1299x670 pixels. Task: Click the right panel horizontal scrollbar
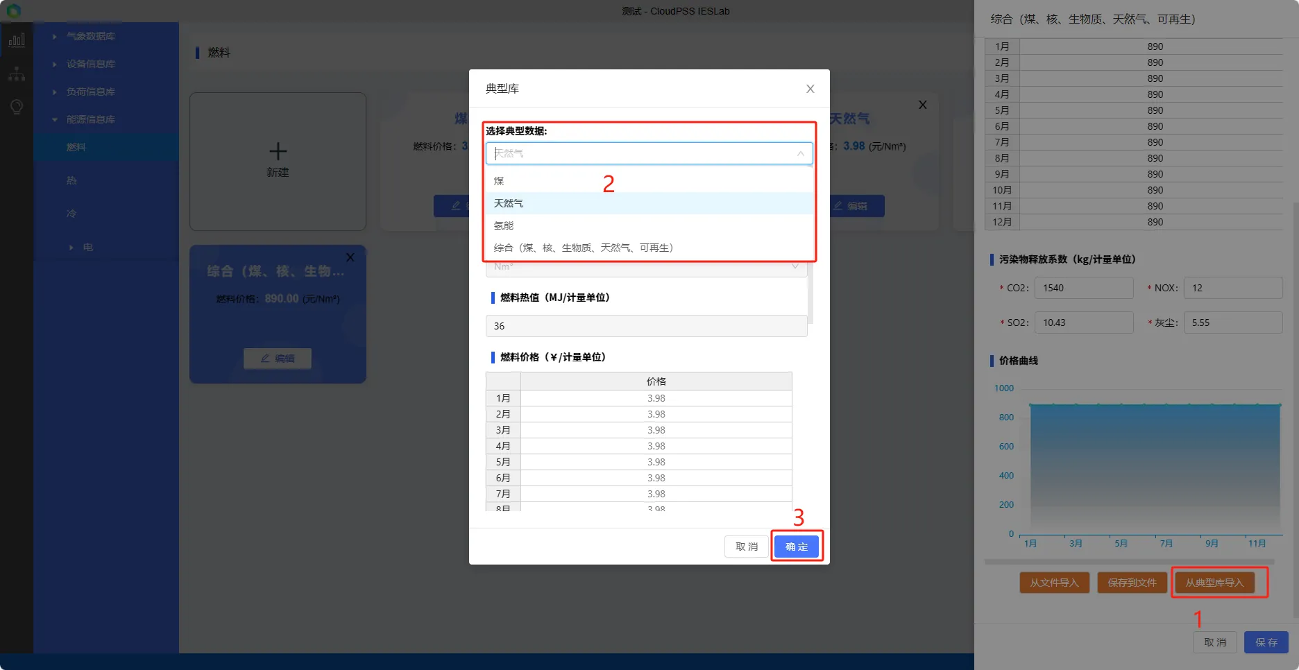tap(1129, 561)
